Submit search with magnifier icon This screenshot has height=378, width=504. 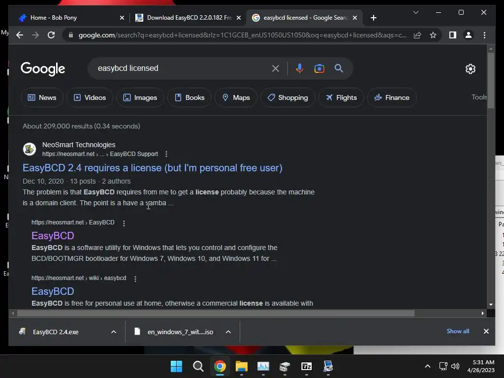339,68
